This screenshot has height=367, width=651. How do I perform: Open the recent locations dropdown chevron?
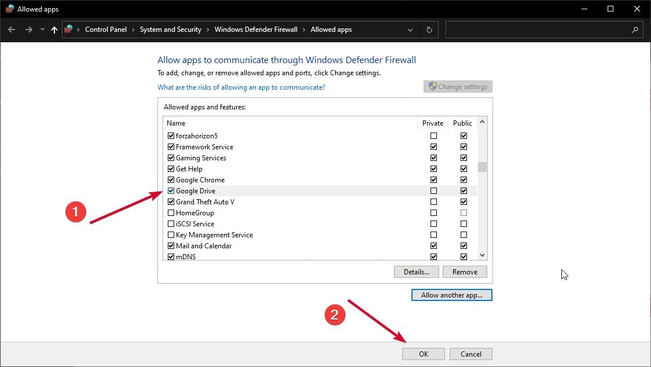42,30
